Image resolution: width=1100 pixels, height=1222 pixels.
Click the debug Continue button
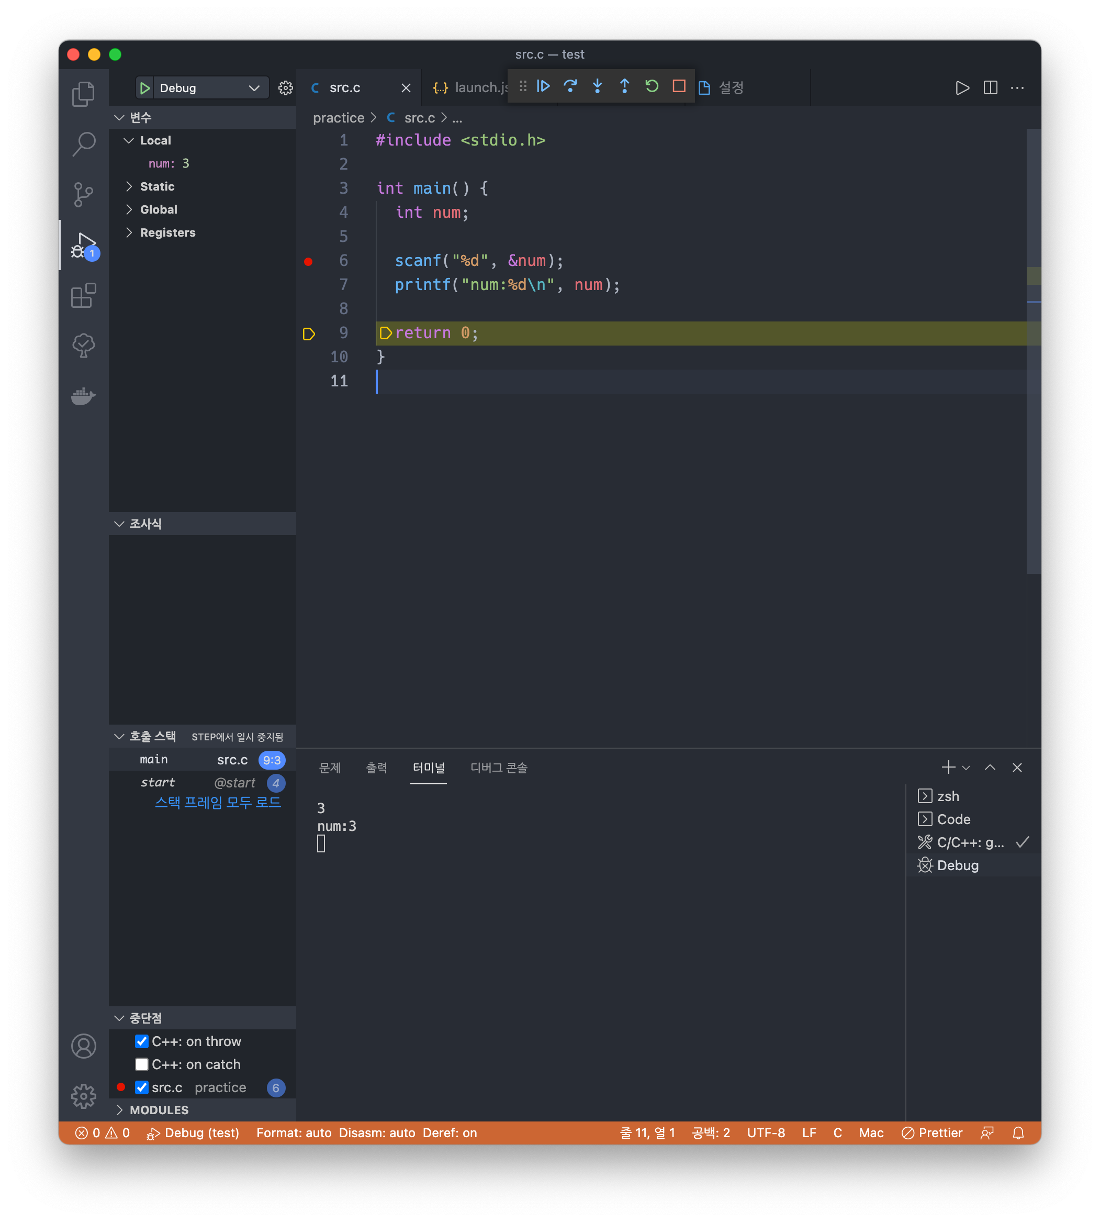pyautogui.click(x=543, y=86)
